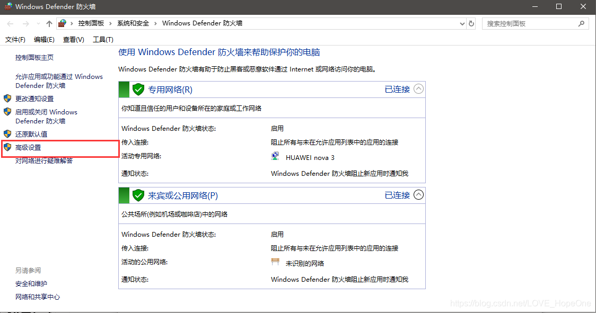Click the forward navigation arrow
Screen dimensions: 596x313
pos(25,23)
